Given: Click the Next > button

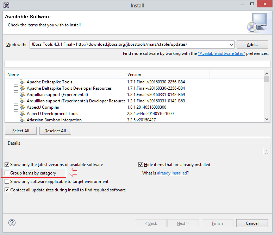Looking at the screenshot, I should click(x=183, y=223).
